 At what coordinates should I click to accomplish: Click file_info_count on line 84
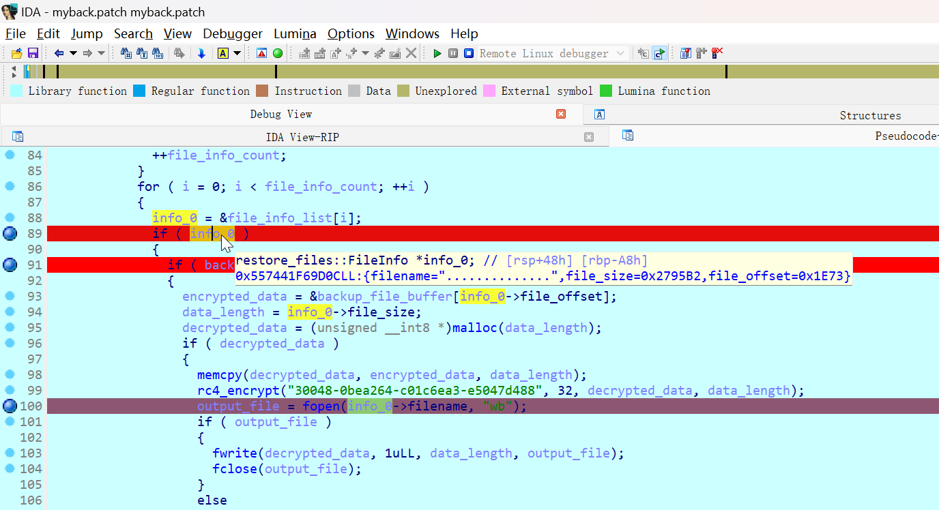pyautogui.click(x=224, y=155)
